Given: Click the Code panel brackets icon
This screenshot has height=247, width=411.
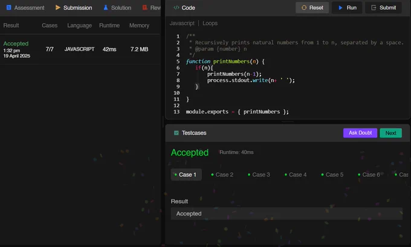Looking at the screenshot, I should click(176, 8).
